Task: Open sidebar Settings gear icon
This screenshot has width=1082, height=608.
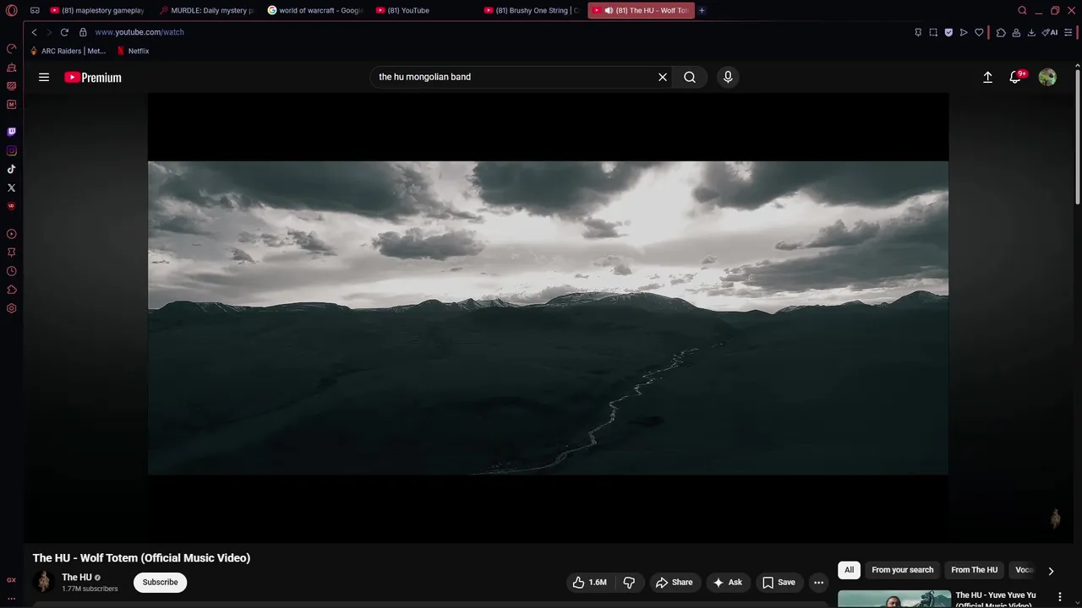Action: coord(11,308)
